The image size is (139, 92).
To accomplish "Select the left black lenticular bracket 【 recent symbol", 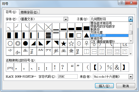I will (94, 67).
